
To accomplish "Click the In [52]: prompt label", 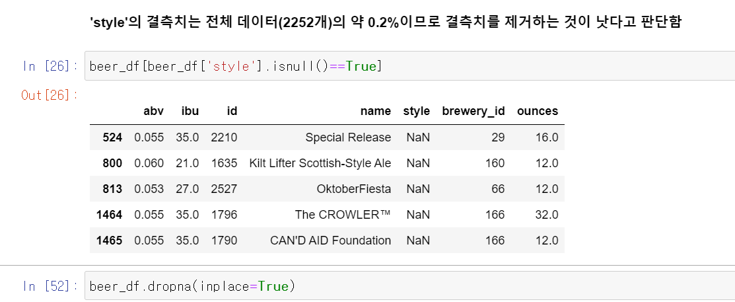I will click(50, 285).
